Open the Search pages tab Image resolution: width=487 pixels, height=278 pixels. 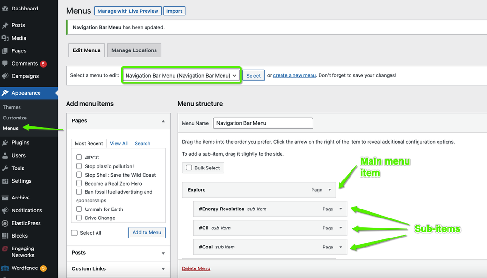143,143
